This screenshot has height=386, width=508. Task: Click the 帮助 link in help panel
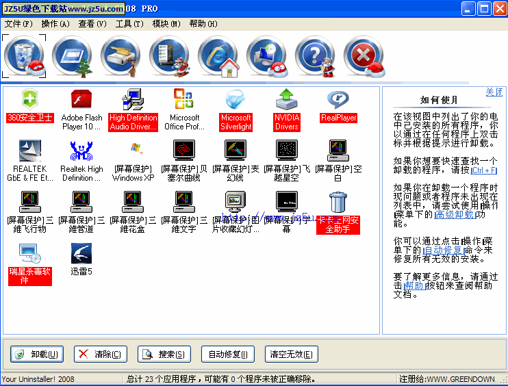pyautogui.click(x=414, y=285)
